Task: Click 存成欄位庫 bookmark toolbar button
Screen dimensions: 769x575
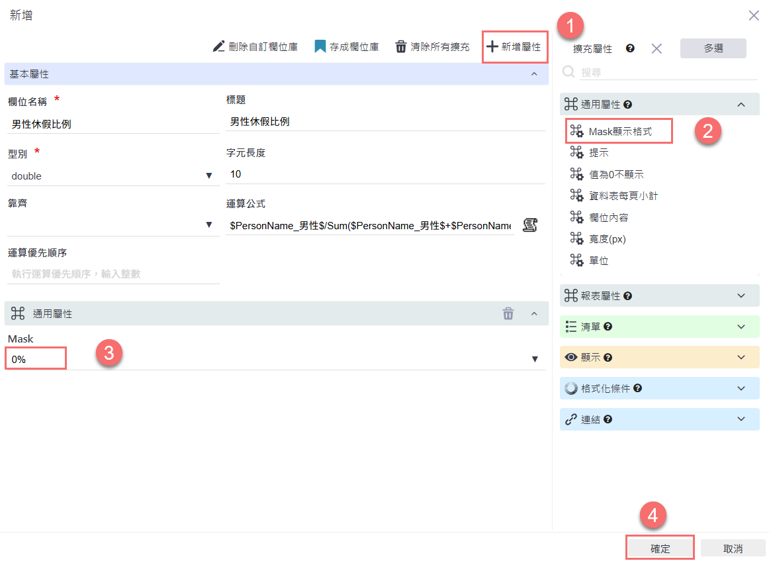Action: tap(346, 47)
